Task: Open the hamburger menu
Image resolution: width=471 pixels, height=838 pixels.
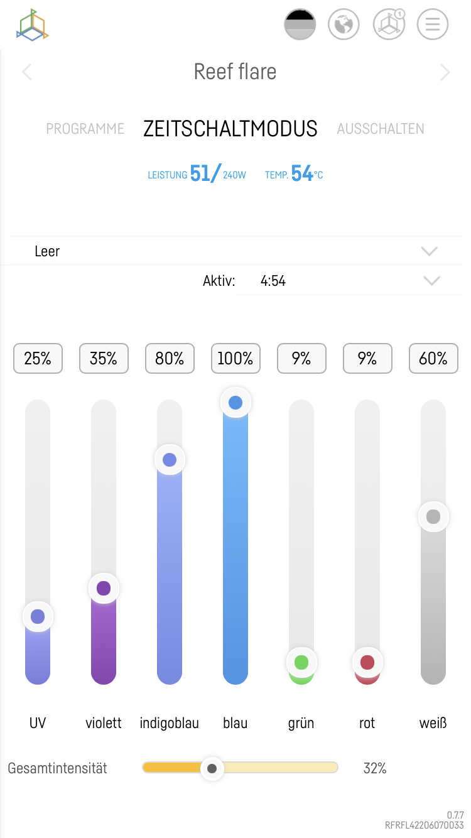Action: (x=433, y=25)
